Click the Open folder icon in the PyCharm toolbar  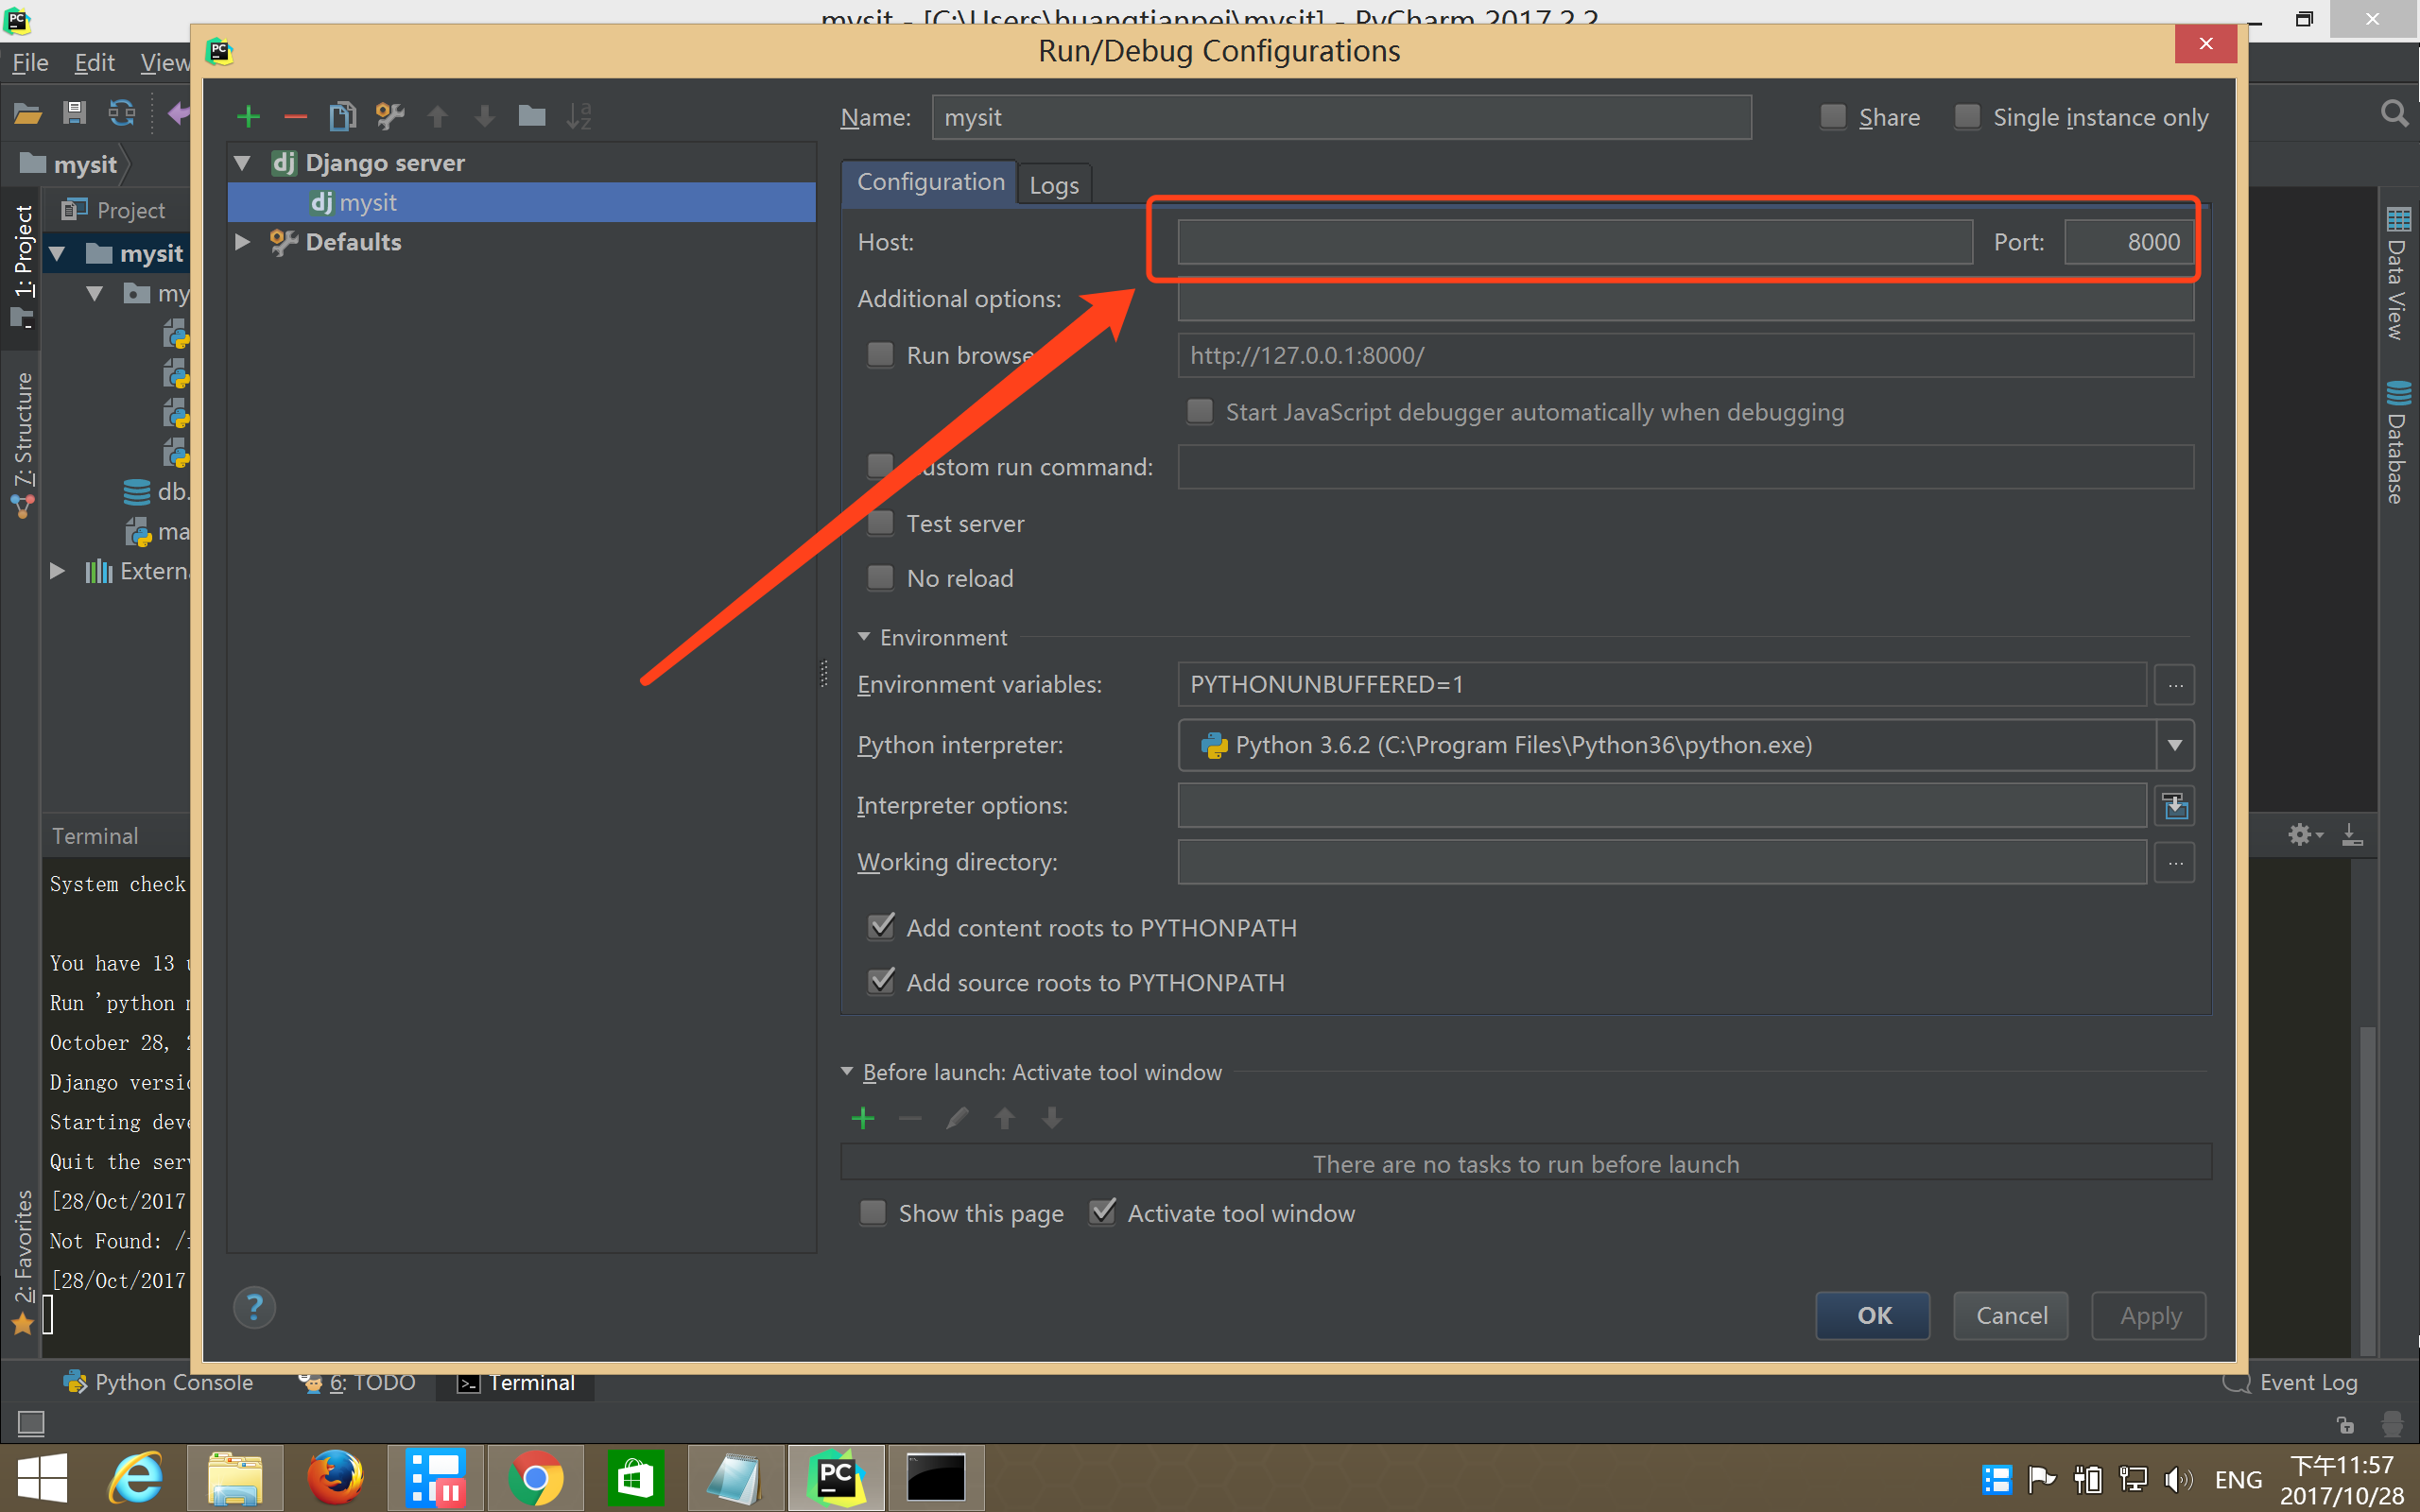coord(27,113)
